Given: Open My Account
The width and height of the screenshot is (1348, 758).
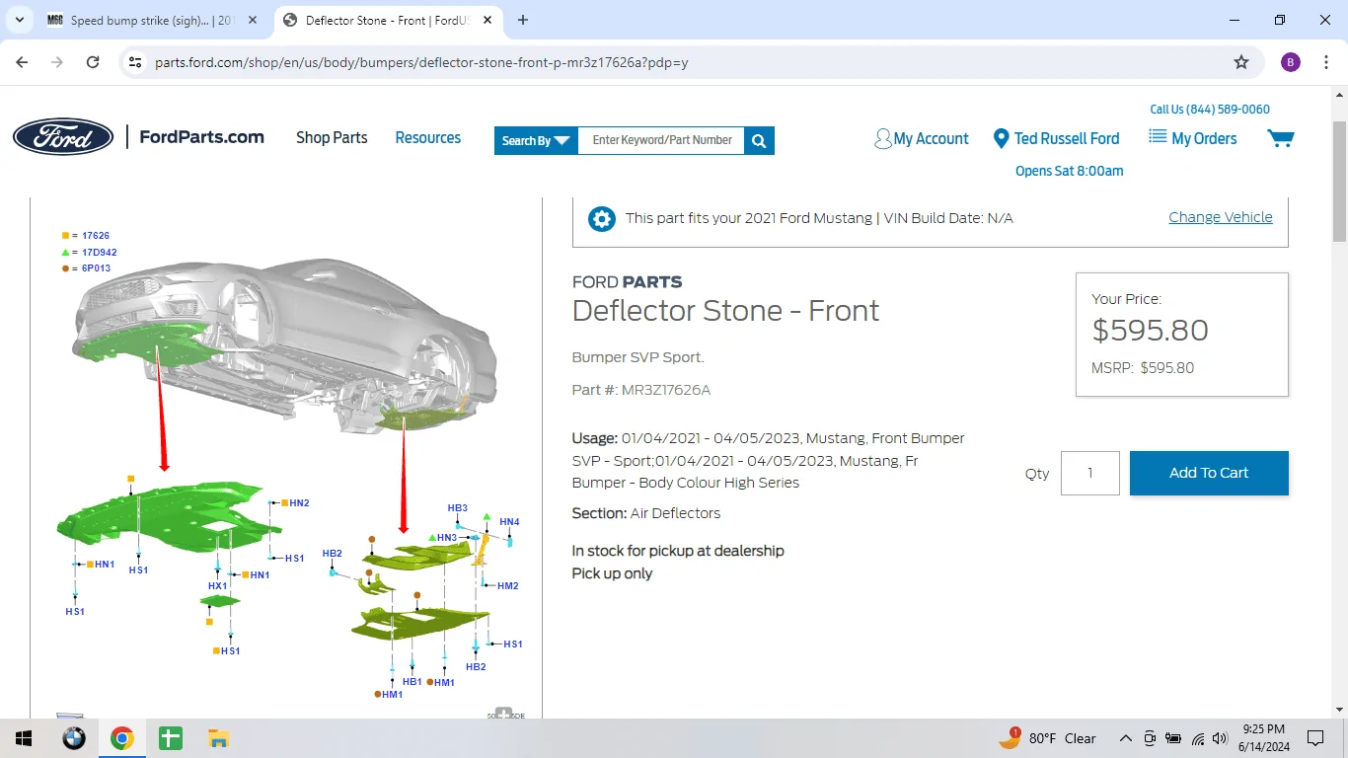Looking at the screenshot, I should click(922, 139).
